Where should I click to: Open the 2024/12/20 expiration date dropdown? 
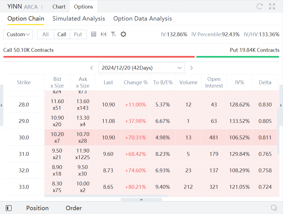[x=141, y=68]
